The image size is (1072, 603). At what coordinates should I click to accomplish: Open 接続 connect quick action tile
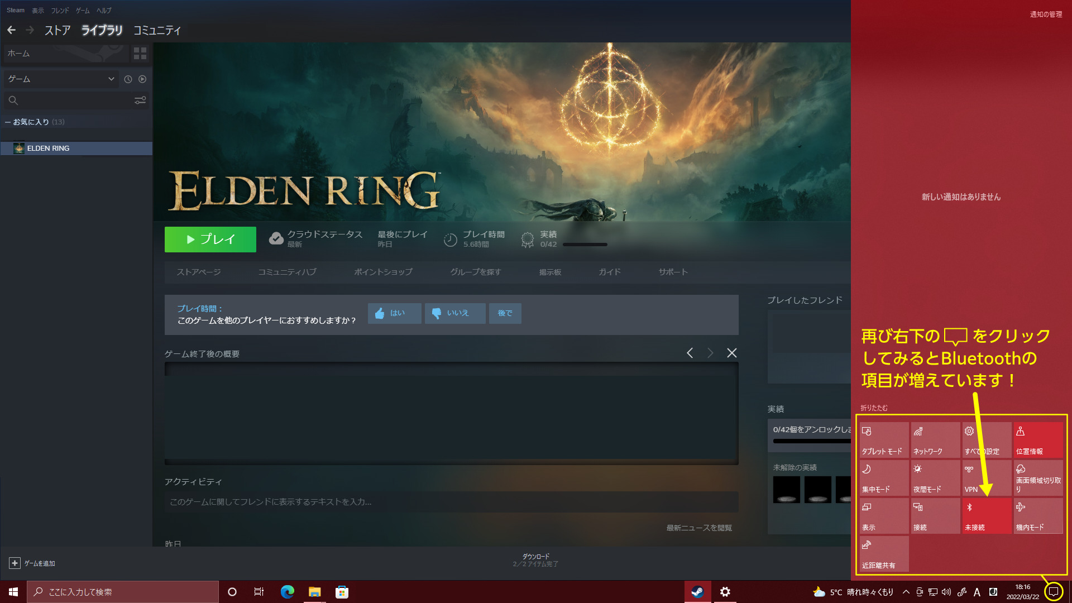pos(935,516)
